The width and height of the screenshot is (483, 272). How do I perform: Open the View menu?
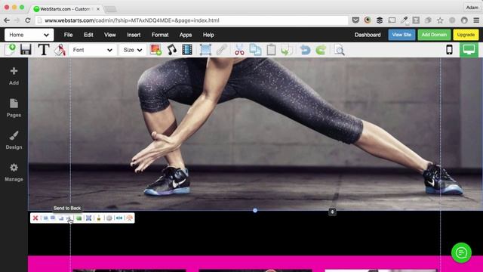click(x=110, y=35)
